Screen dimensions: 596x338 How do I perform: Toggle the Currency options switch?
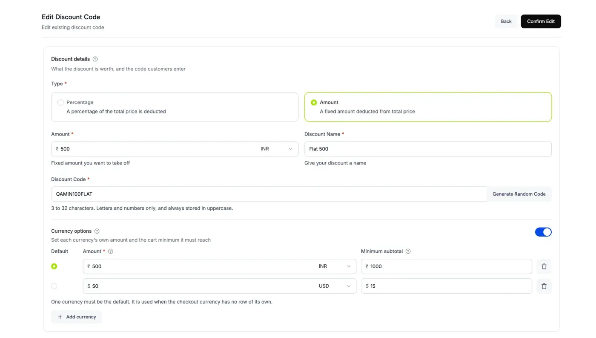coord(543,232)
